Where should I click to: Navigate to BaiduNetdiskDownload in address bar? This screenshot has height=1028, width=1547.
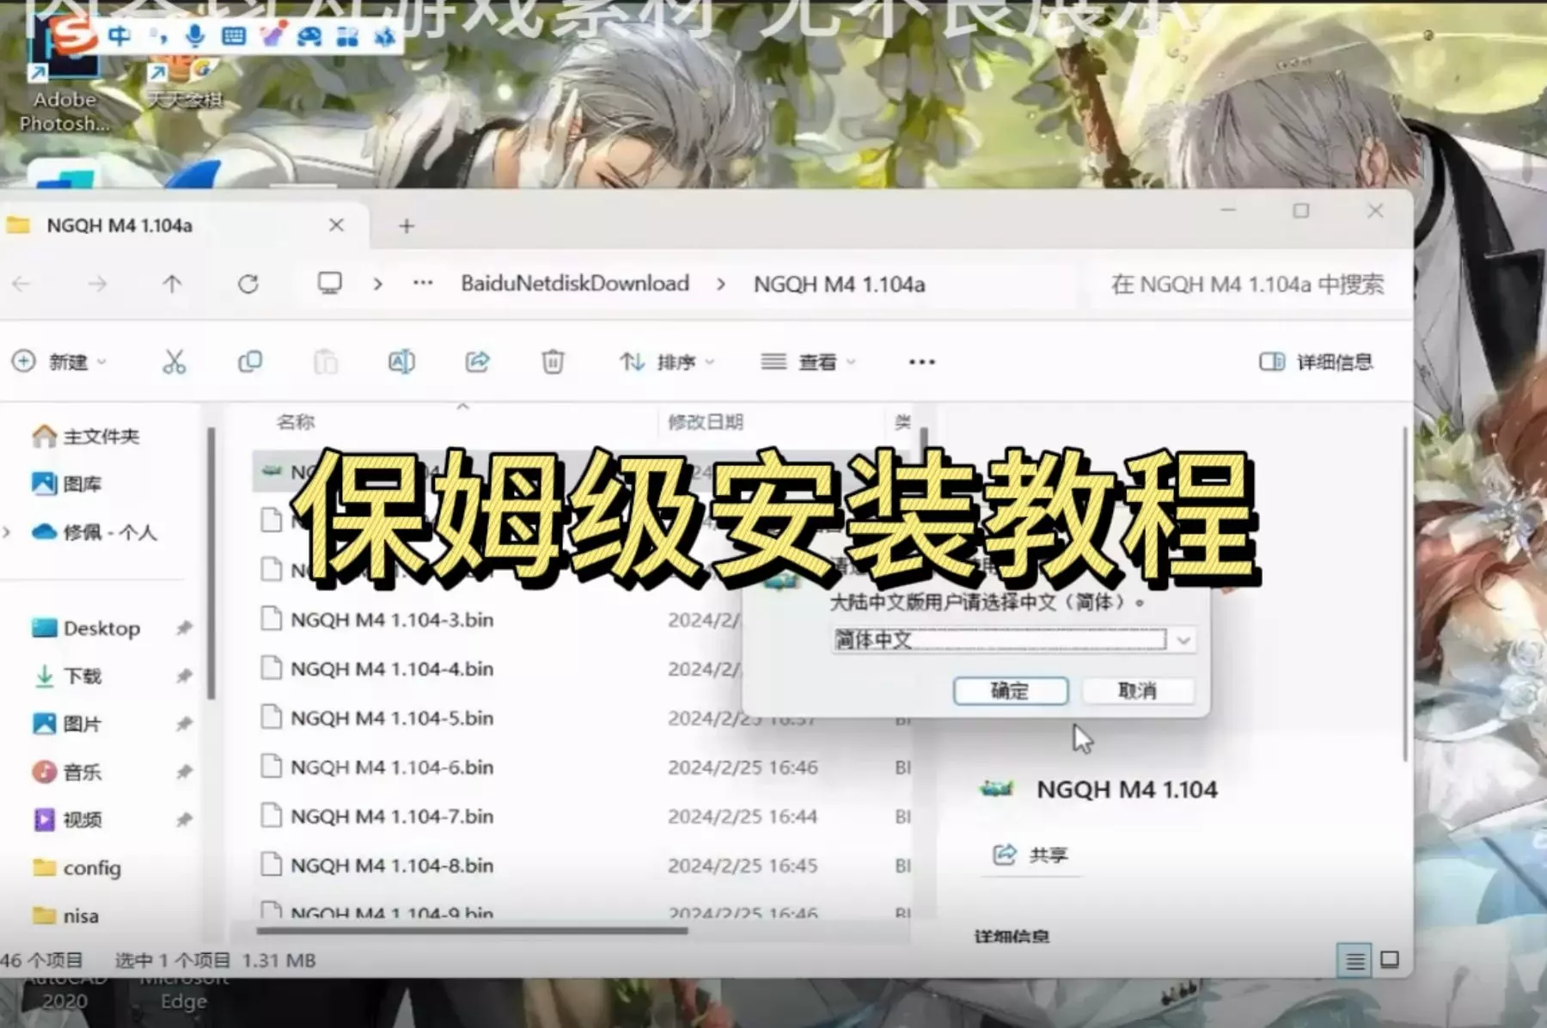click(x=575, y=284)
